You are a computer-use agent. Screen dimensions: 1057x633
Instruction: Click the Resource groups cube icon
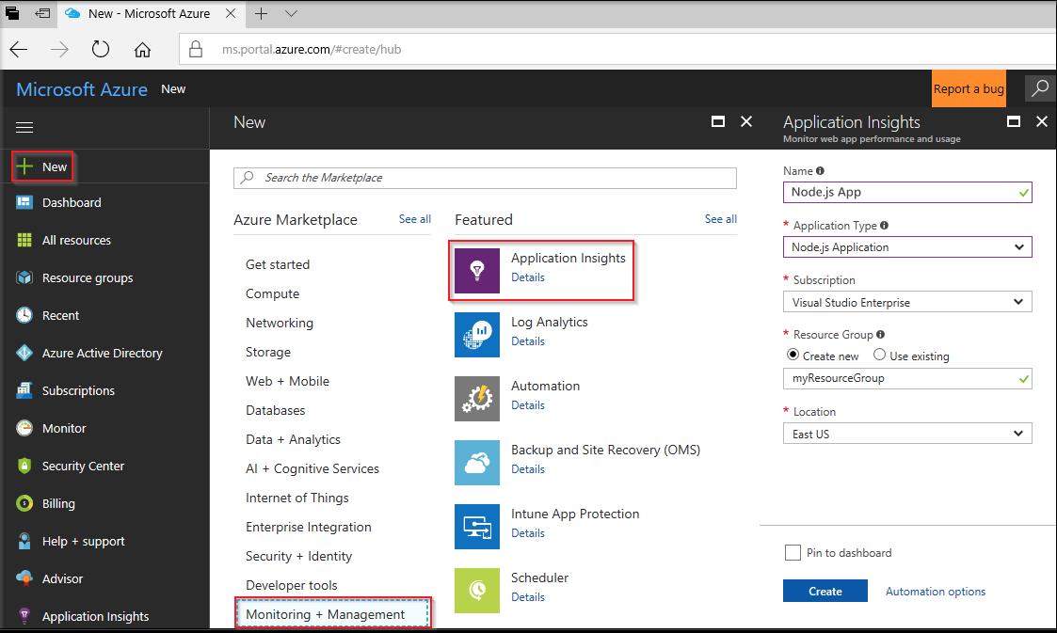24,277
